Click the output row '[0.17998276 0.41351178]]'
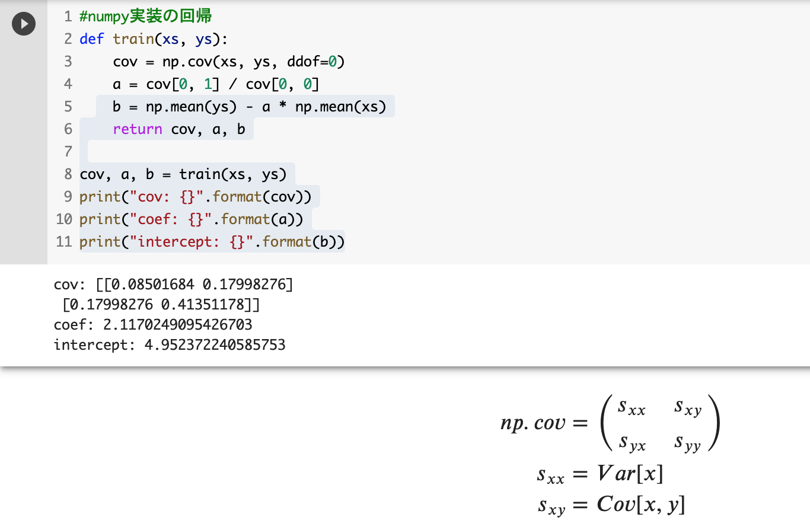Image resolution: width=810 pixels, height=530 pixels. pyautogui.click(x=161, y=305)
